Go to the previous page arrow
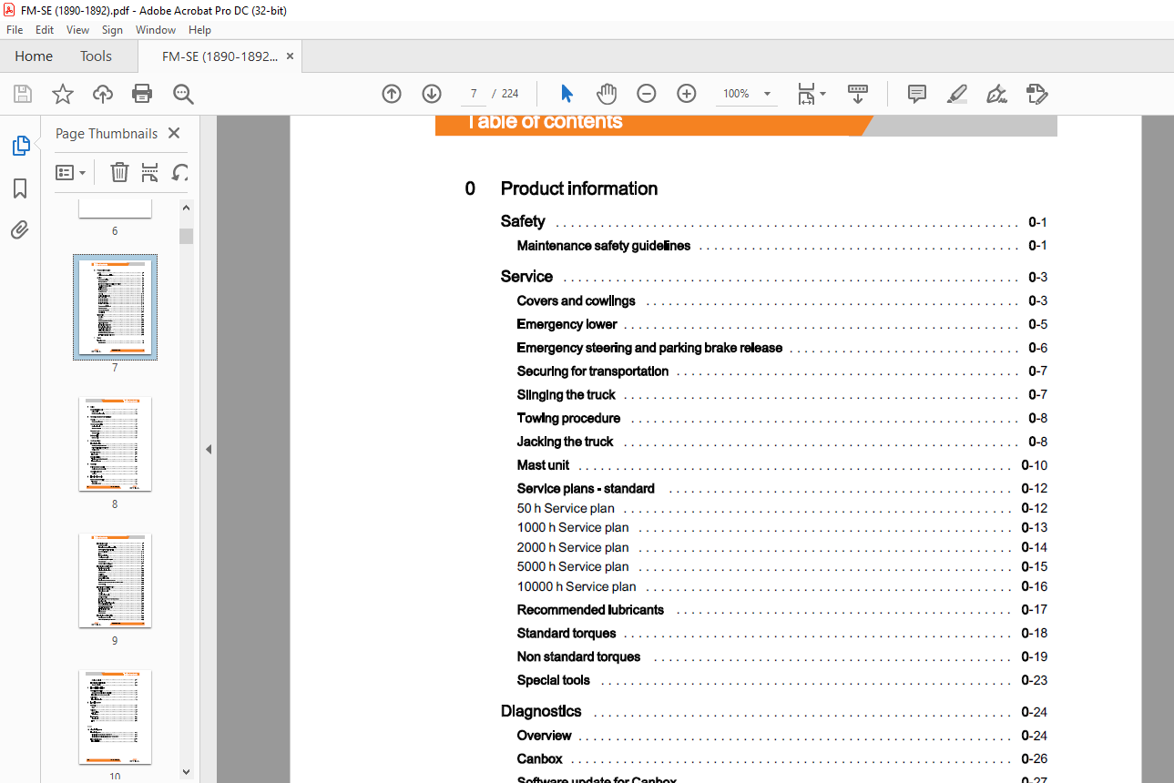Screen dimensions: 1174x783 pos(392,94)
